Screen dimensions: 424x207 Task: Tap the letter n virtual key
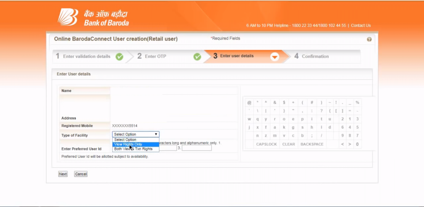(258, 136)
